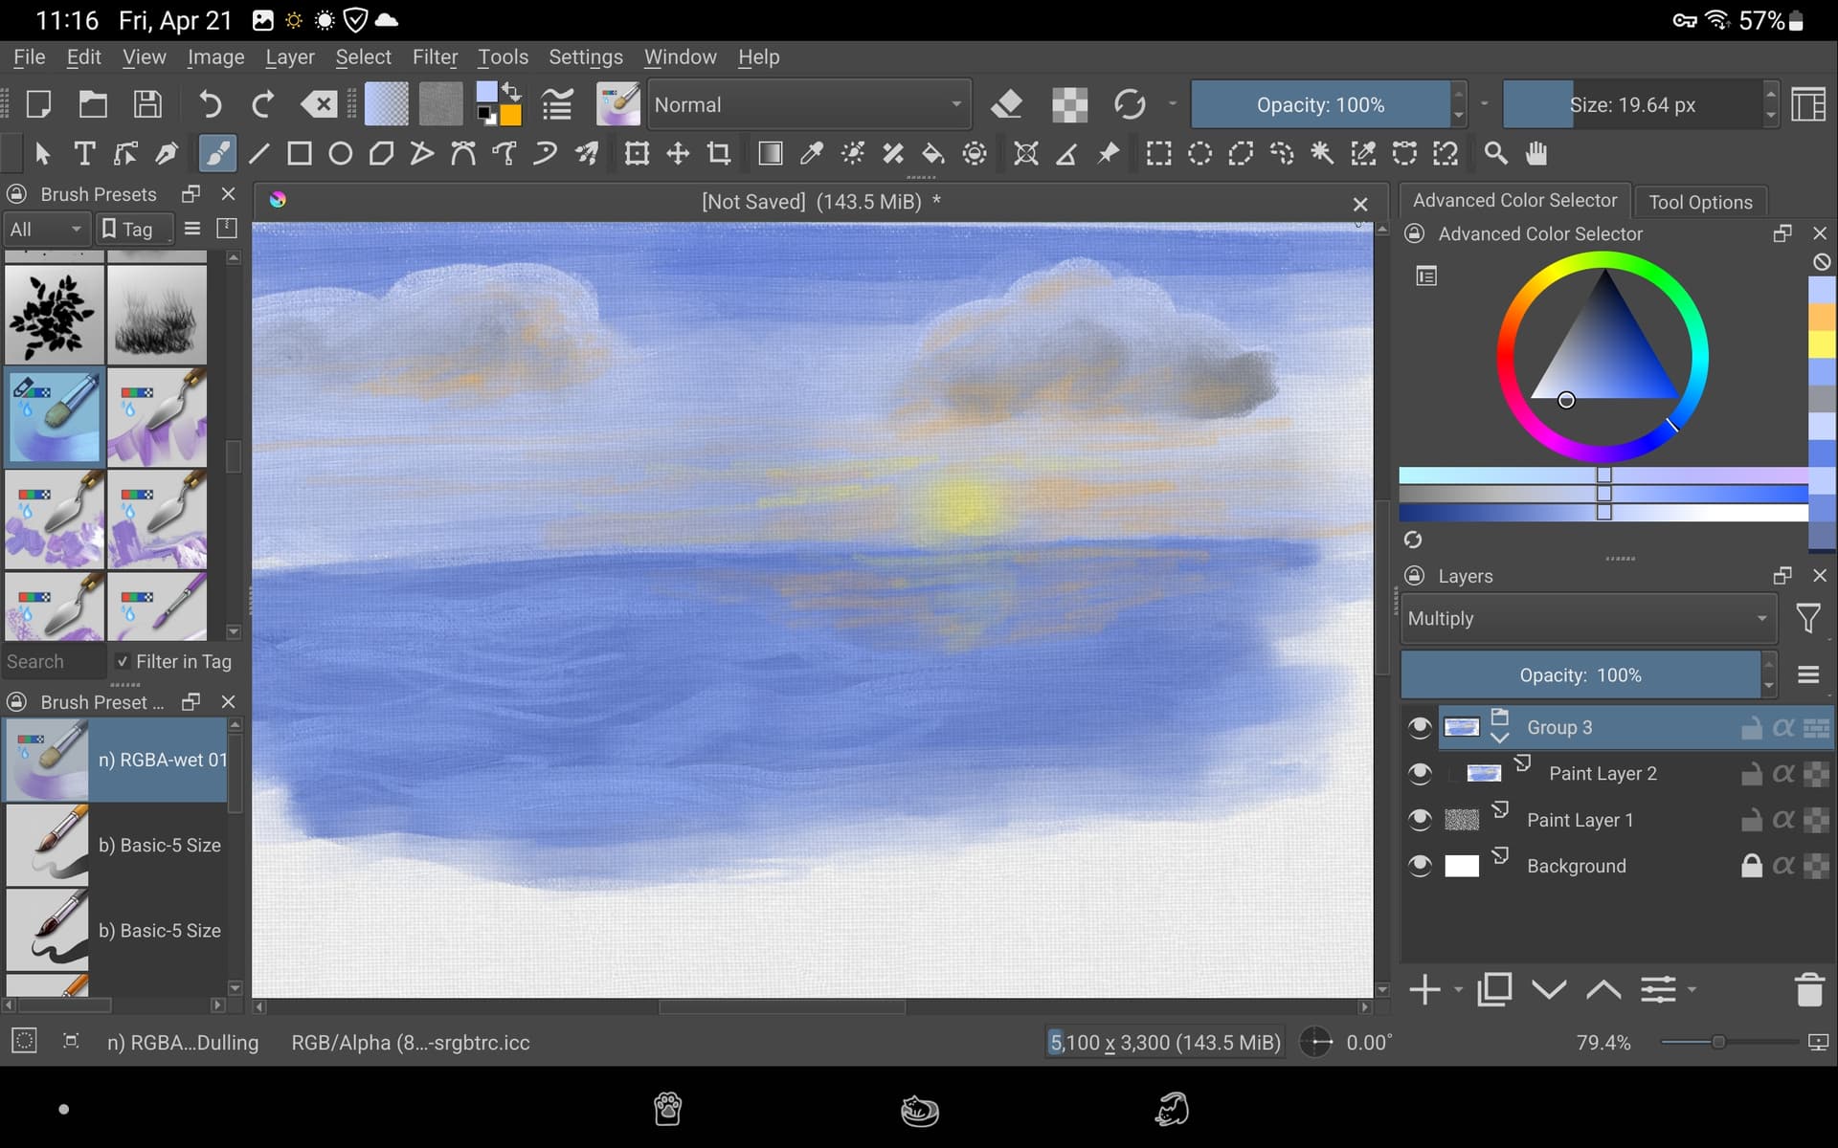Toggle visibility of Paint Layer 1
The width and height of the screenshot is (1838, 1148).
click(1420, 820)
